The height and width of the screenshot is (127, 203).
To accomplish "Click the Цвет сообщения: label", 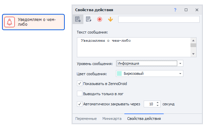I will tap(92, 74).
